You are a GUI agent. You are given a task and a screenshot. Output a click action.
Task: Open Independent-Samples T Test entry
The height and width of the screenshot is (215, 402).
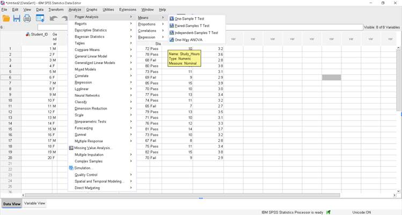coord(196,33)
